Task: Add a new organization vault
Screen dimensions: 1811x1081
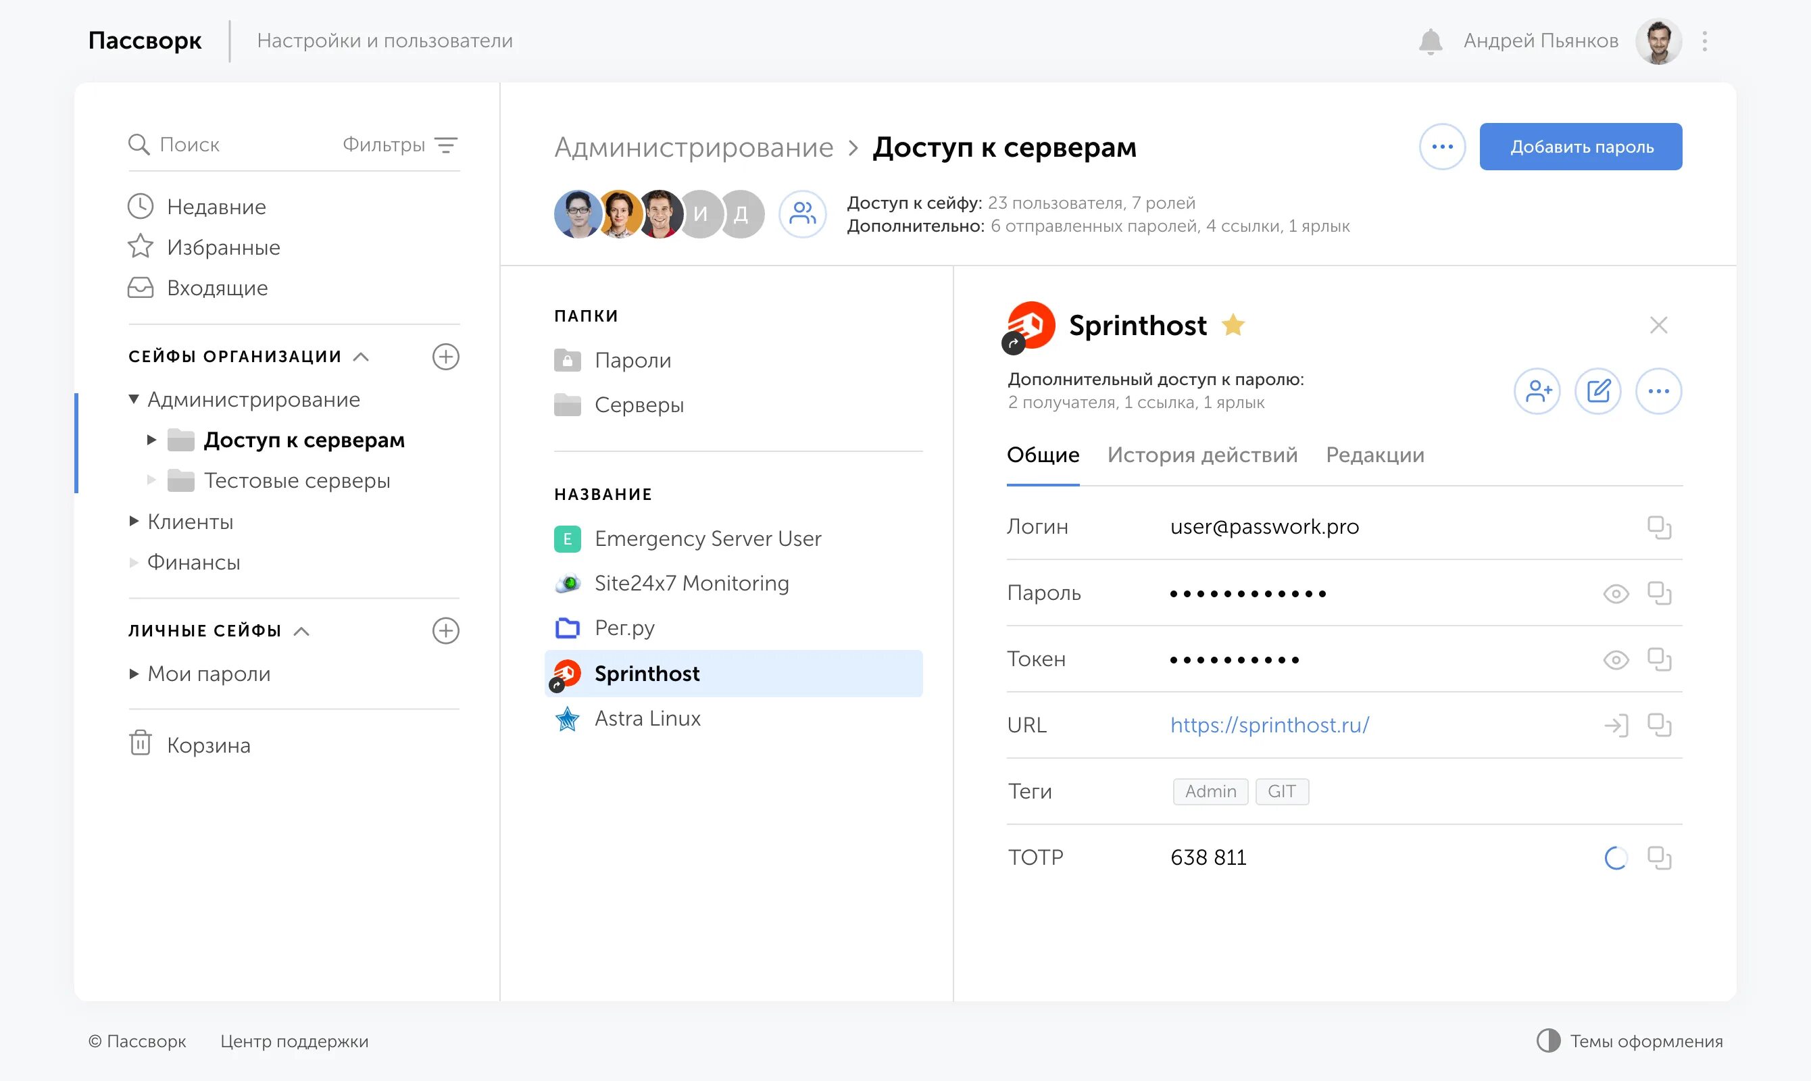Action: [446, 356]
